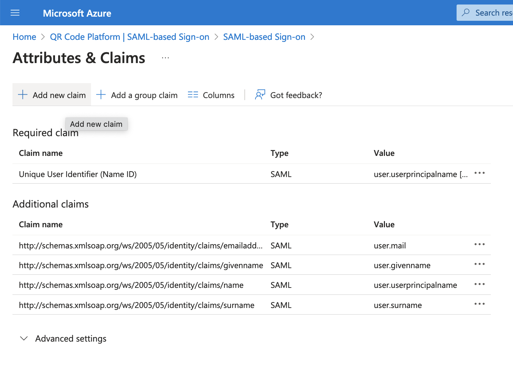Open QR Code Platform SAML-based Sign-on breadcrumb
This screenshot has width=513, height=370.
tap(129, 37)
